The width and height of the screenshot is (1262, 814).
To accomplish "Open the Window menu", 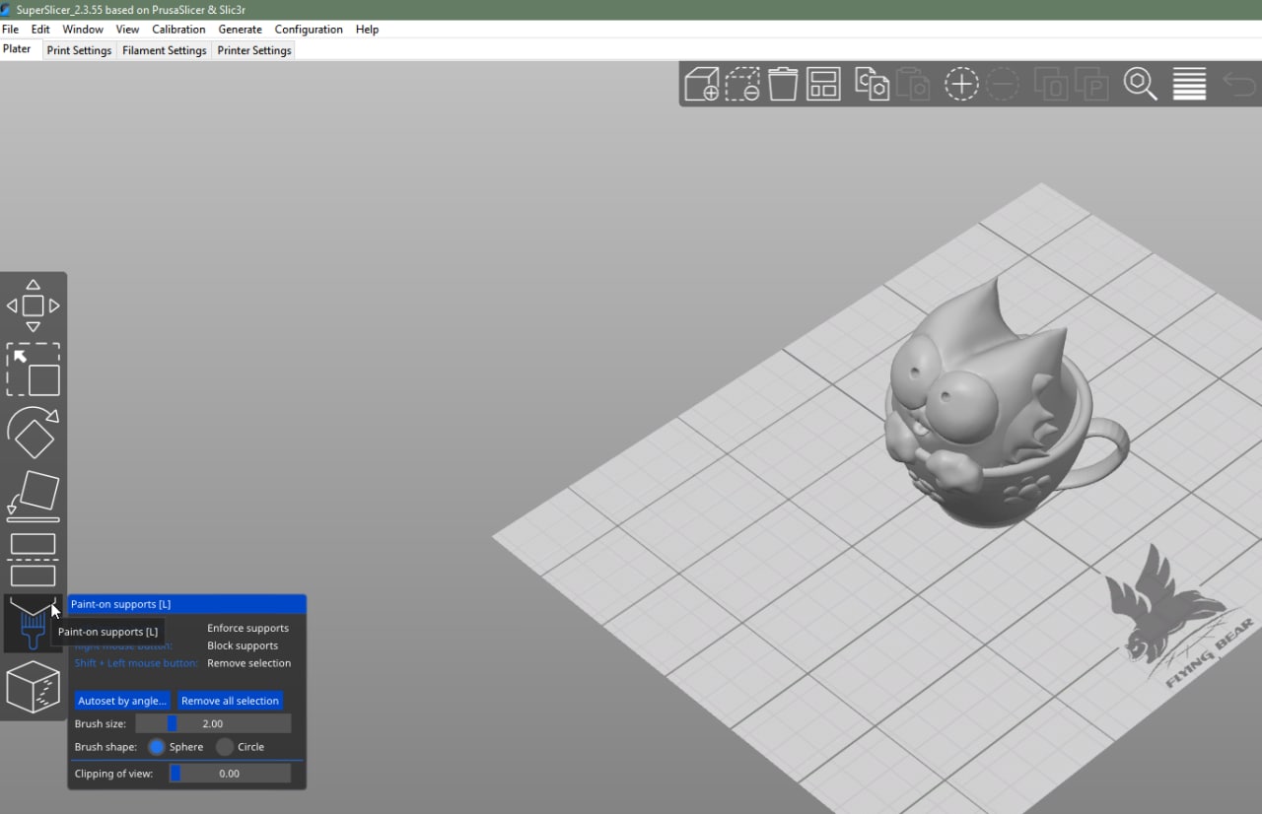I will coord(83,30).
